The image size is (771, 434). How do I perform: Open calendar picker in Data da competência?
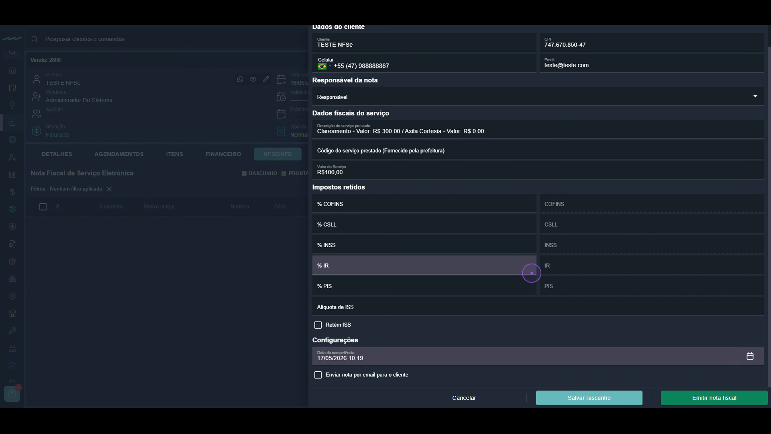[750, 356]
